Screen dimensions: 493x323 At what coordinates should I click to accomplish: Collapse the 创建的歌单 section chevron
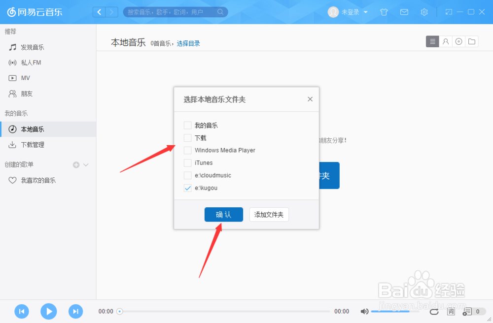[86, 165]
